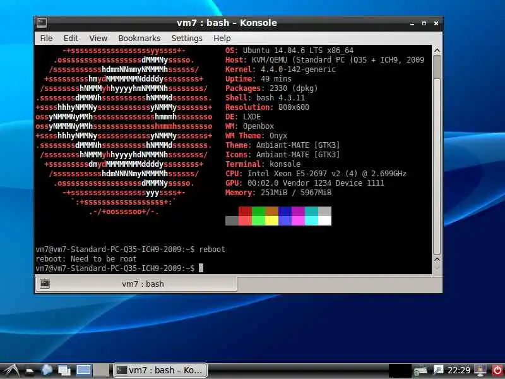
Task: Click the 22:29 clock in the panel
Action: click(x=459, y=370)
